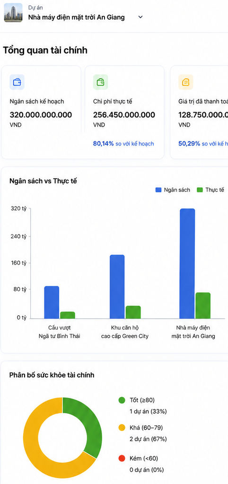Open the project thumbnail image

[13, 13]
